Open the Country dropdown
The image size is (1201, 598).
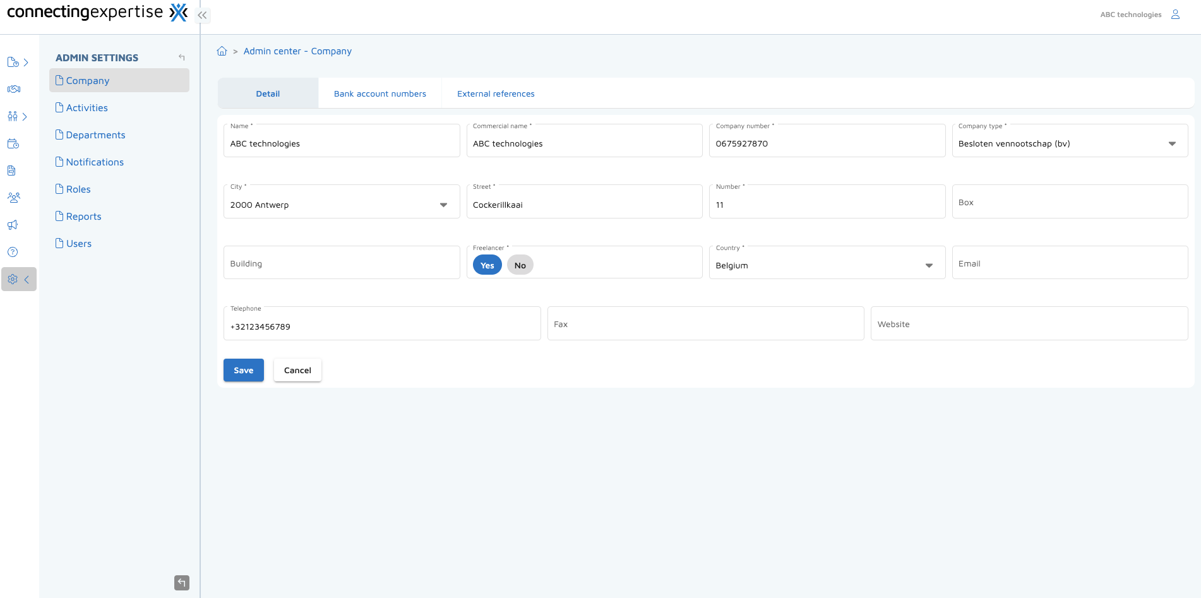[x=928, y=265]
